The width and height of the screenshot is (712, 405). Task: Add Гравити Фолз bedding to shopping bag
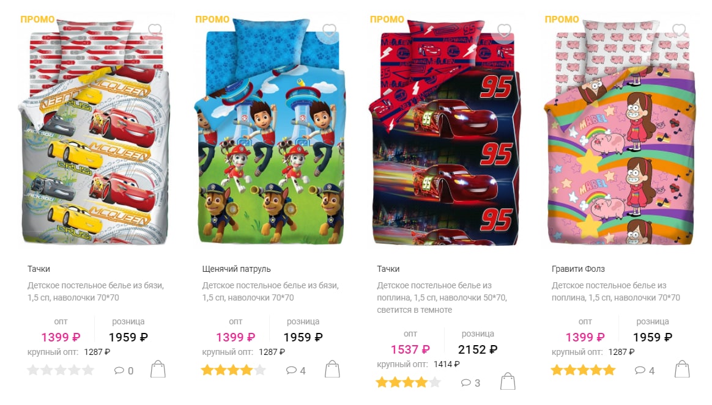pos(682,369)
